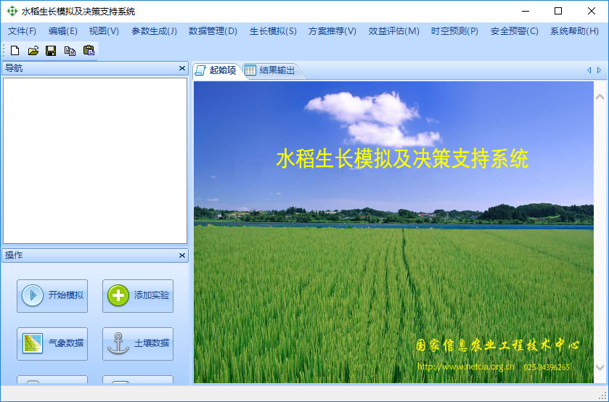The height and width of the screenshot is (402, 609).
Task: Click the Copy toolbar icon
Action: click(x=70, y=50)
